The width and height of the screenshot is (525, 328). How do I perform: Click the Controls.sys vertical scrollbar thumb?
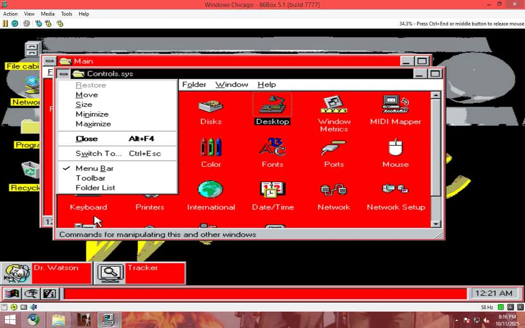pyautogui.click(x=436, y=148)
